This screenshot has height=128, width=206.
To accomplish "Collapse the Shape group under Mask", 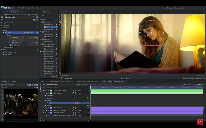I will coord(6,35).
